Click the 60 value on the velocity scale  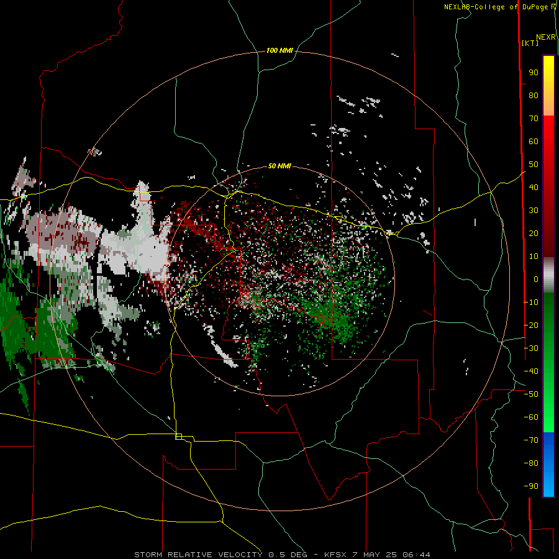tap(534, 142)
